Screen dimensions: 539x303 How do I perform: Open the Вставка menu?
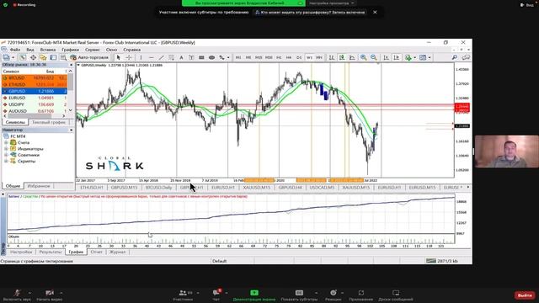(x=48, y=50)
